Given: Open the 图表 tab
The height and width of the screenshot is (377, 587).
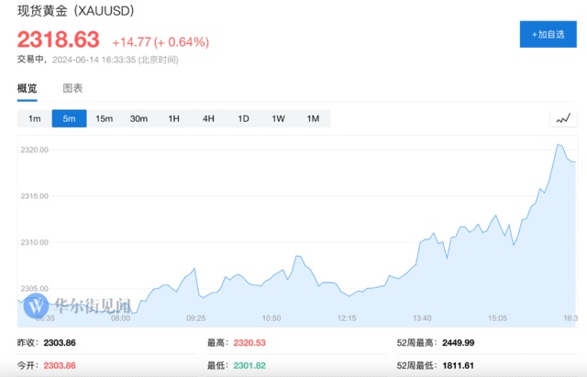Looking at the screenshot, I should point(72,88).
